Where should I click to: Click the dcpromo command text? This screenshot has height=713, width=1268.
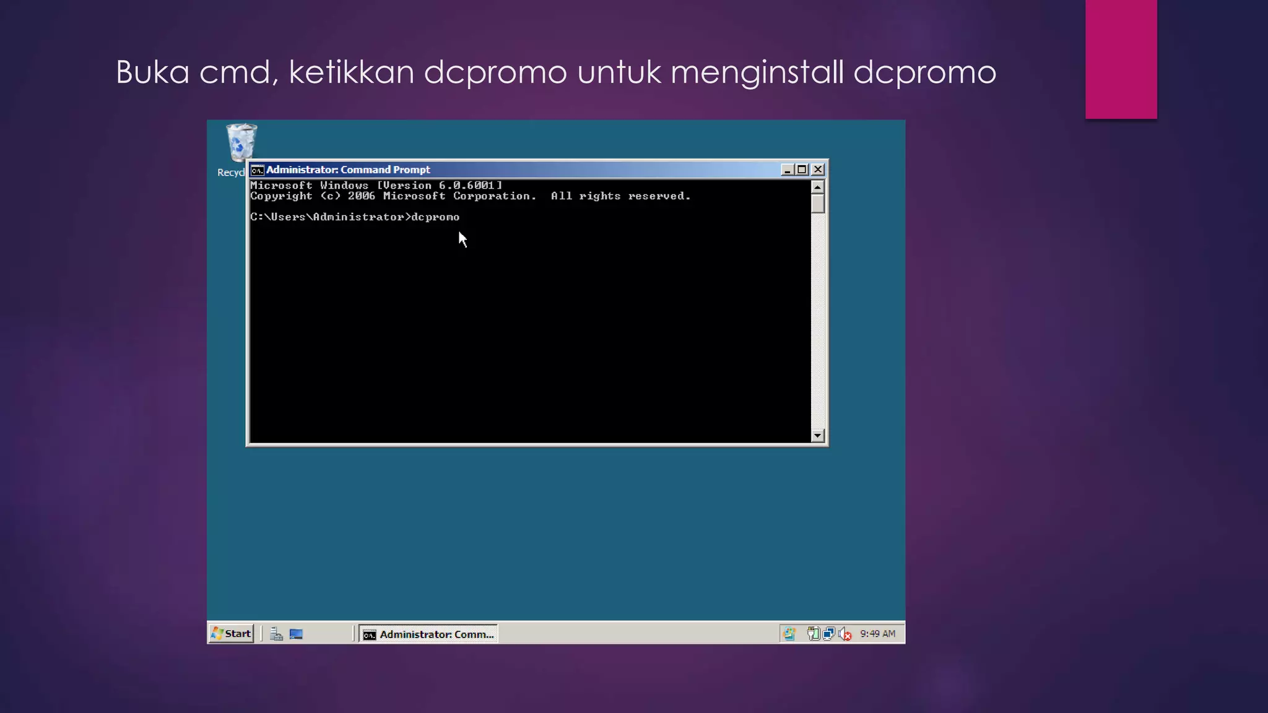point(435,217)
